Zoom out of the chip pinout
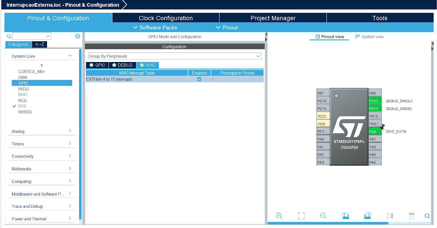Viewport: 437px width, 228px height. pyautogui.click(x=323, y=216)
